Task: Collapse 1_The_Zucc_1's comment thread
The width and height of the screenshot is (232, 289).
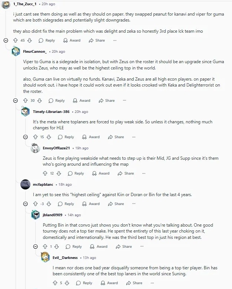Action: [6, 40]
